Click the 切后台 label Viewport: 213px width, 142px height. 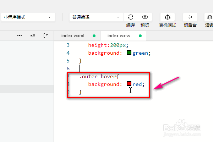tap(190, 25)
